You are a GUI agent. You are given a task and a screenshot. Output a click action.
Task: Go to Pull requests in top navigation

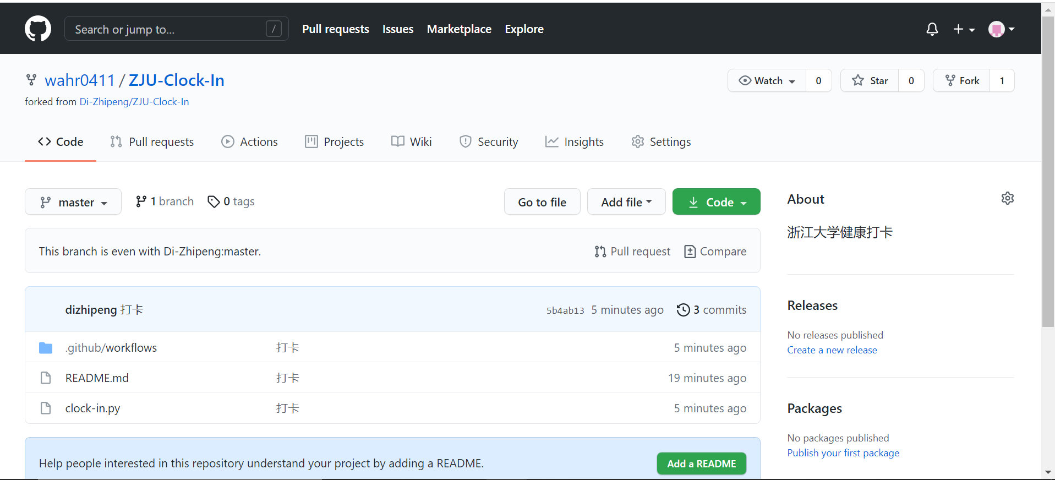point(336,29)
